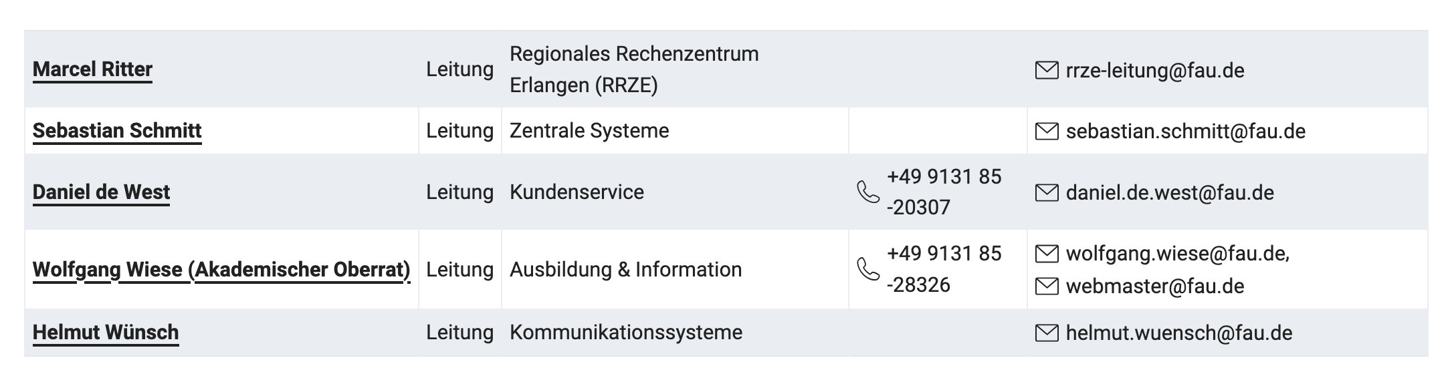Viewport: 1450px width, 378px height.
Task: Open Marcel Ritter's profile link
Action: pos(92,69)
